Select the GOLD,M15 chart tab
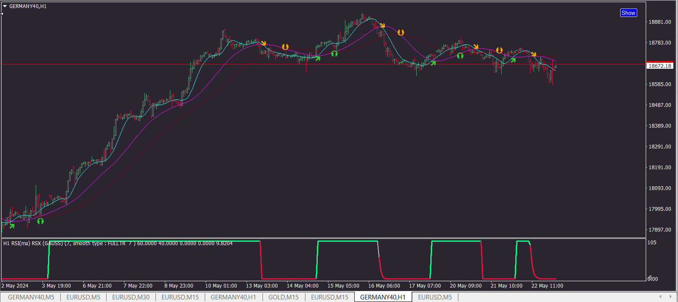Viewport: 678px width, 302px height. (x=283, y=297)
